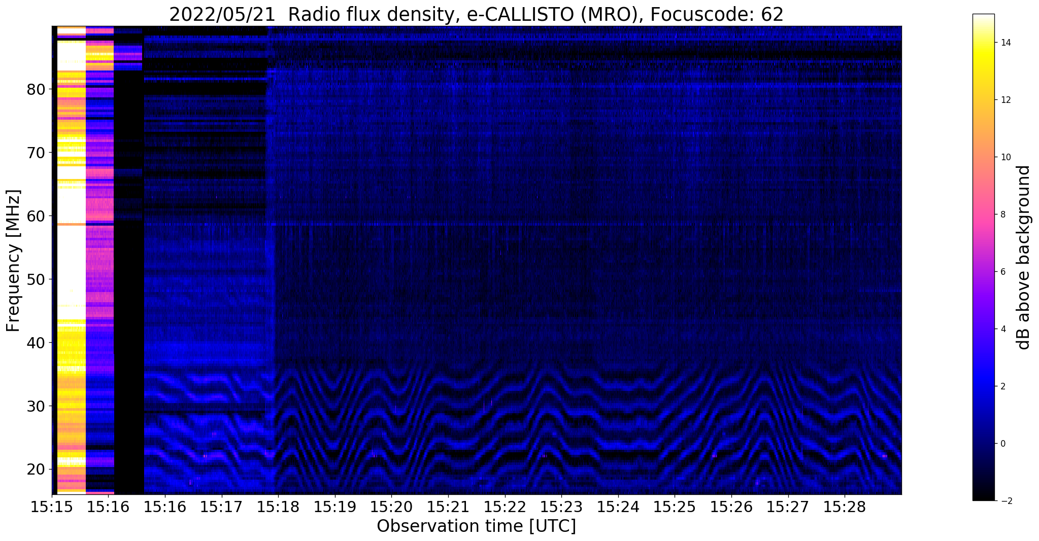Click the bright yellow-white burst near 15:15
Screen dimensions: 1039x541
[x=71, y=260]
